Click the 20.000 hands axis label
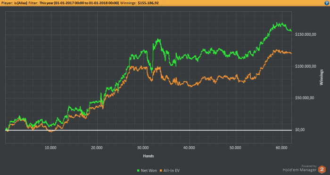The height and width of the screenshot is (175, 330). tap(97, 148)
